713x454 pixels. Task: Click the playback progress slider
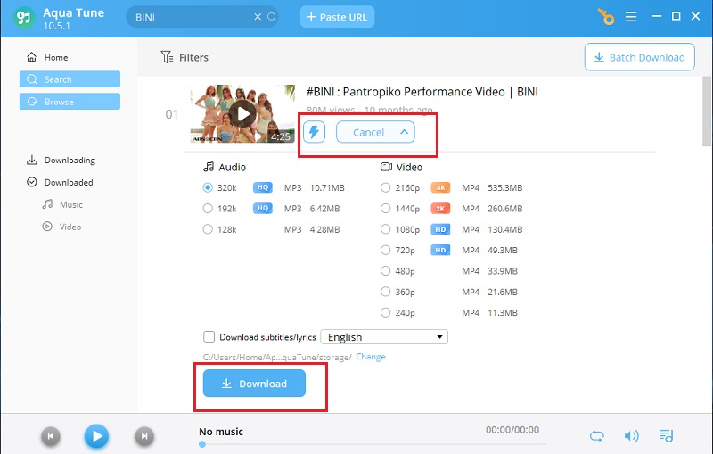click(373, 444)
